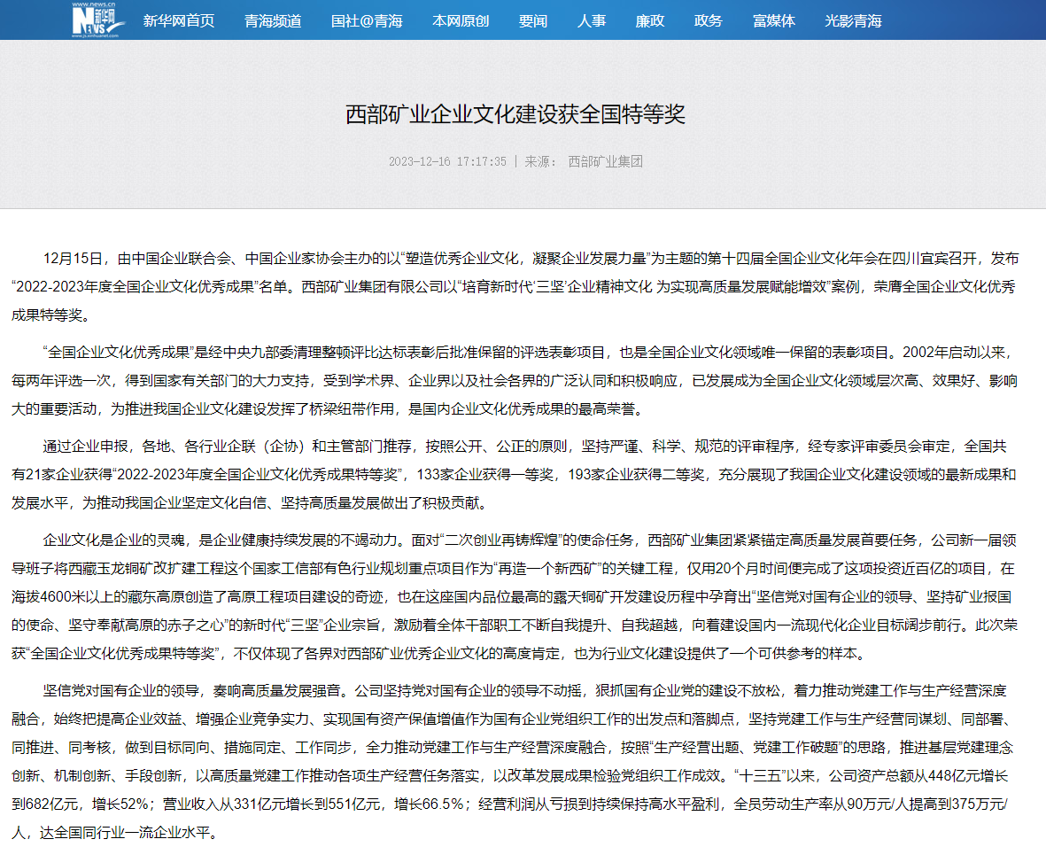Image resolution: width=1046 pixels, height=847 pixels.
Task: Click the paragraph starting “全国企业文化优秀成果”
Action: (x=515, y=380)
